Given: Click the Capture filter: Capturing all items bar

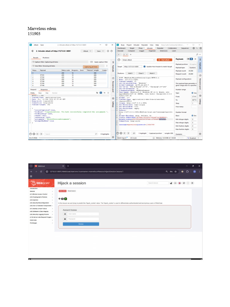Looking at the screenshot, I should [60, 62].
